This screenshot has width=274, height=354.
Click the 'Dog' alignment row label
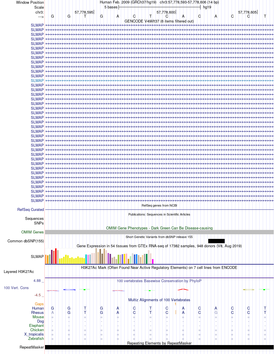(40, 321)
